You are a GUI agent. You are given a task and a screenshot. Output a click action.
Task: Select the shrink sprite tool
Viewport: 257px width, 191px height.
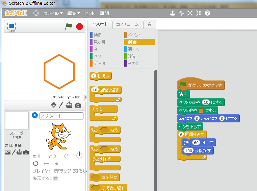tap(199, 13)
